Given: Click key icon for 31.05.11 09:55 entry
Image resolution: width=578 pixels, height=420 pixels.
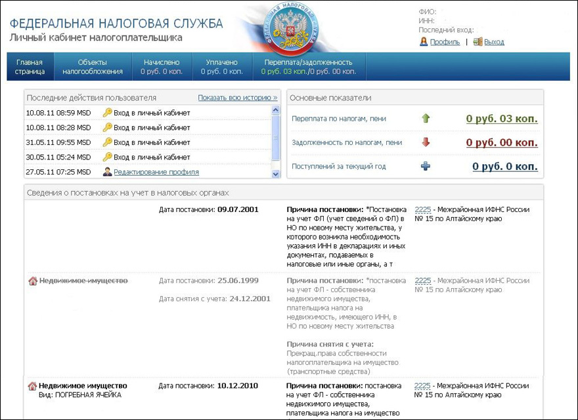Looking at the screenshot, I should pos(108,142).
